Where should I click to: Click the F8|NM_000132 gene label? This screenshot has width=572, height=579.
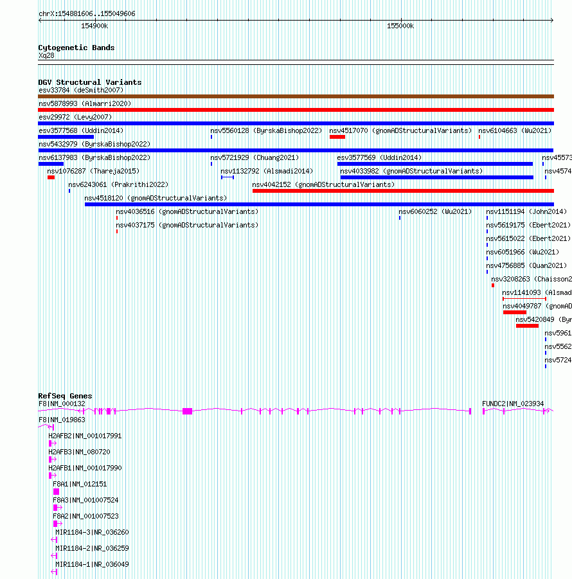[x=62, y=404]
